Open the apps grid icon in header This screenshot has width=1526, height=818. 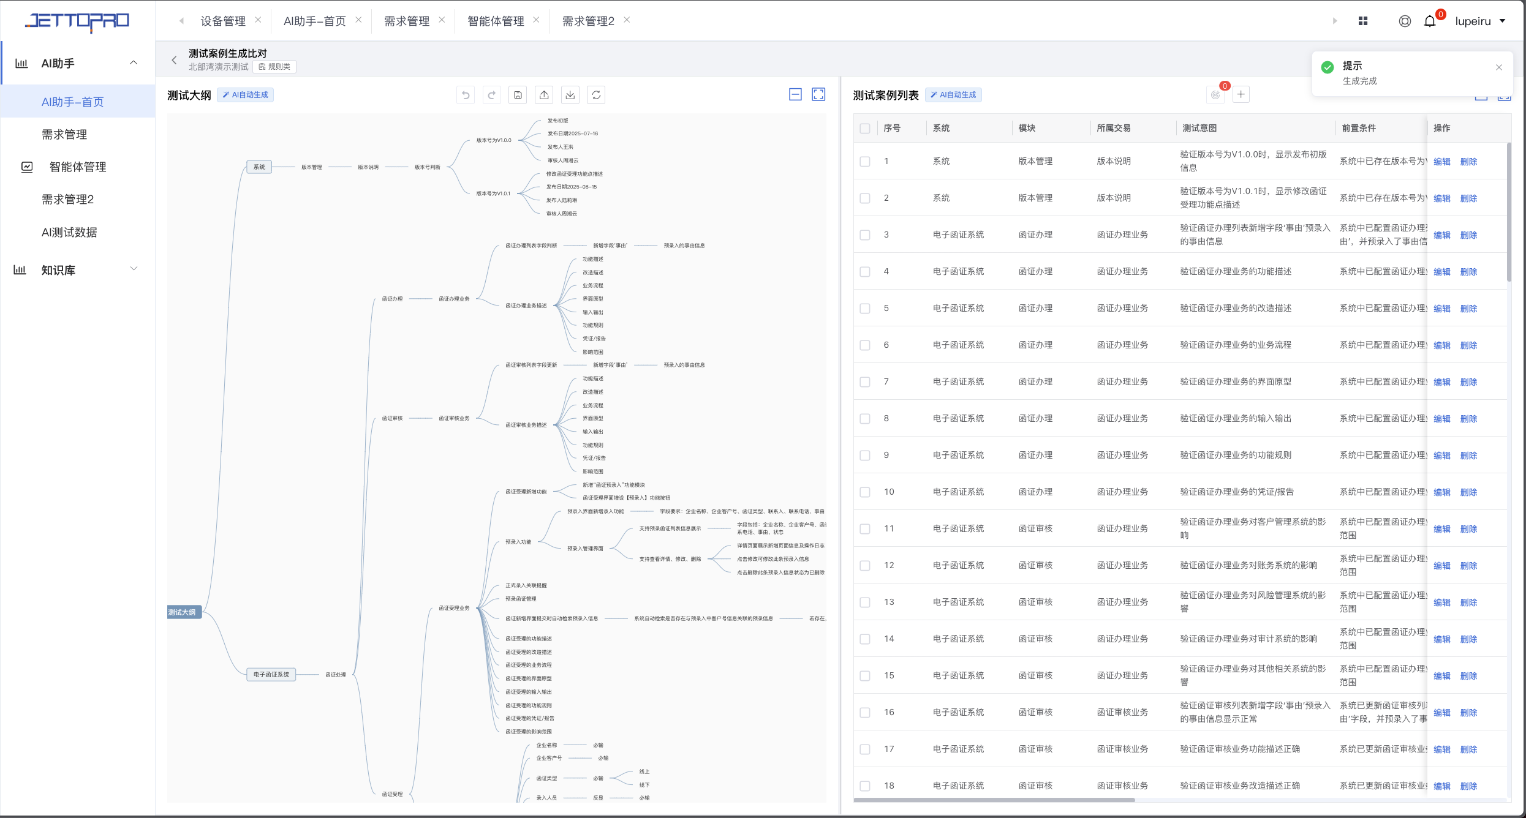pos(1363,21)
